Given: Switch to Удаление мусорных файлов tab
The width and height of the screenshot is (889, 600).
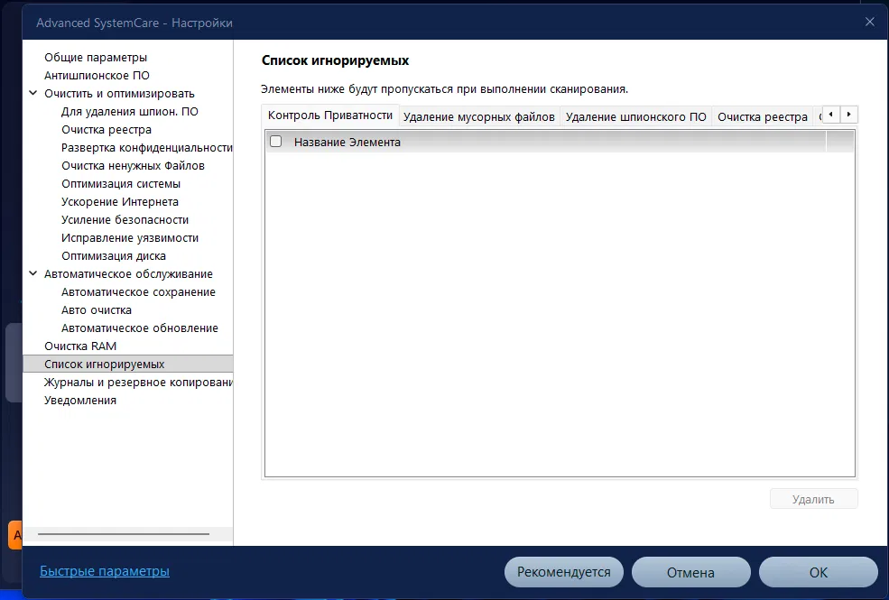Looking at the screenshot, I should click(x=479, y=116).
